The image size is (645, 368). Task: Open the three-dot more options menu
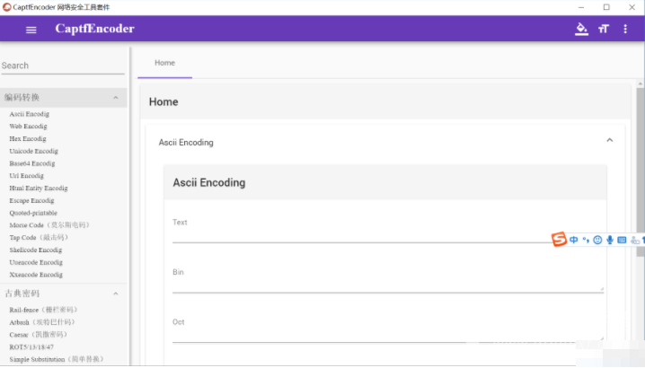625,29
